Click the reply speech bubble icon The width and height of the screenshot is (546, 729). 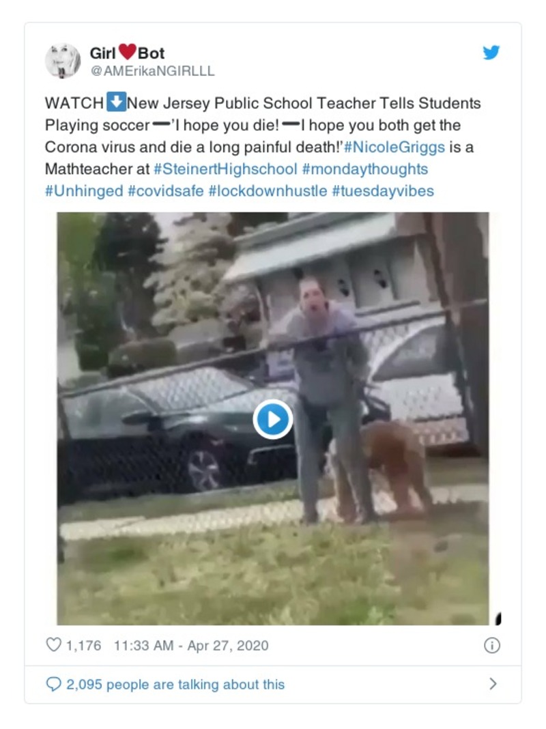point(53,684)
